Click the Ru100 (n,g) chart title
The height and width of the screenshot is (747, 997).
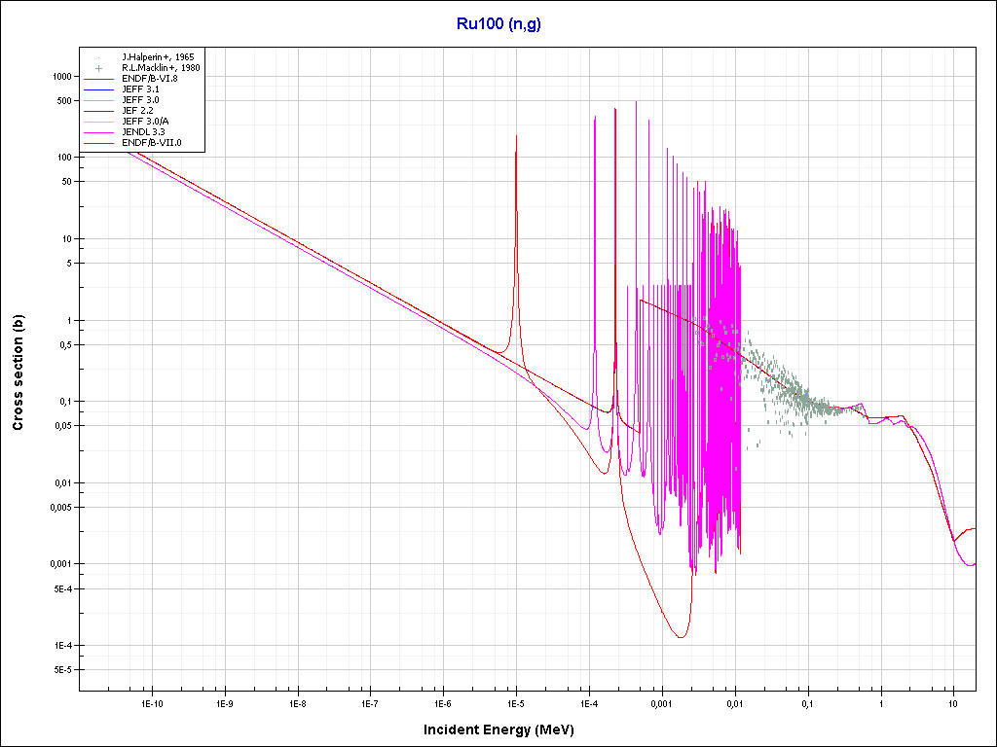[x=498, y=24]
